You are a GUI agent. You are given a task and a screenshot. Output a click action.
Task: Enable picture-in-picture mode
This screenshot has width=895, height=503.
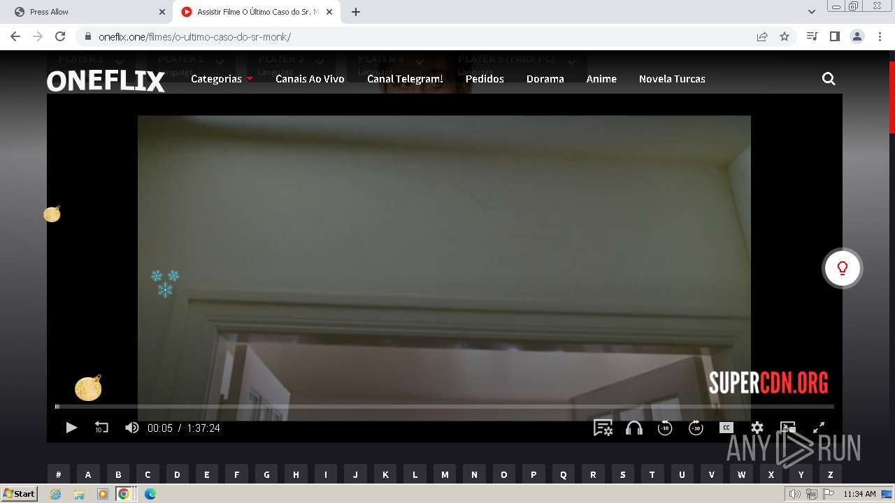788,428
